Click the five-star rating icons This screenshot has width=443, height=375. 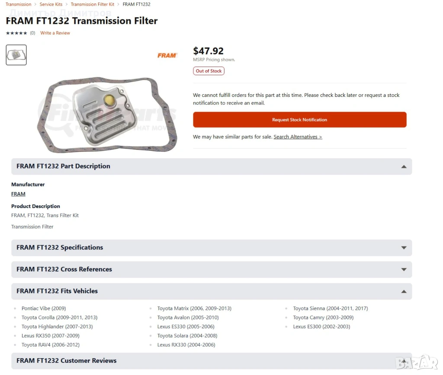pyautogui.click(x=16, y=33)
